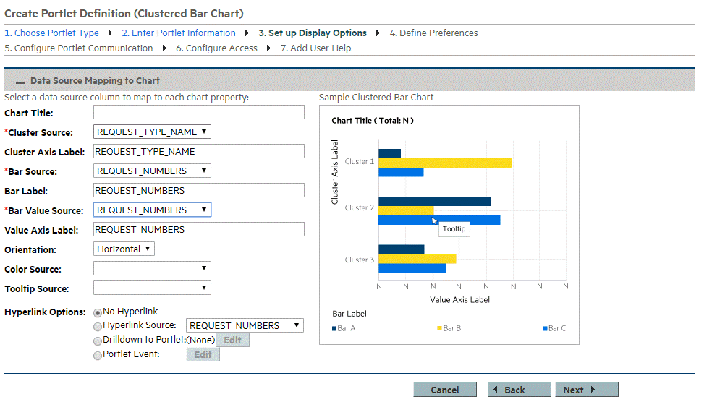Go to step 2 Enter Portlet Information
This screenshot has height=407, width=704.
click(x=178, y=33)
